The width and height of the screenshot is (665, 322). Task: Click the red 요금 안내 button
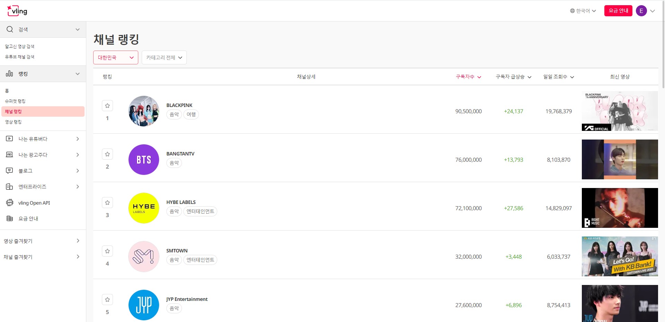tap(618, 11)
